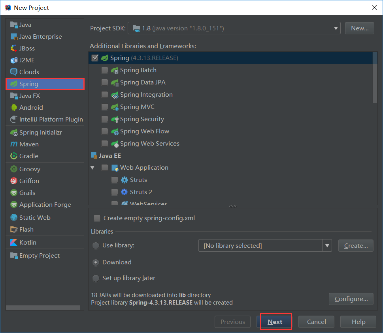The image size is (383, 333).
Task: Open the Configure dialog for downloads
Action: click(x=351, y=299)
